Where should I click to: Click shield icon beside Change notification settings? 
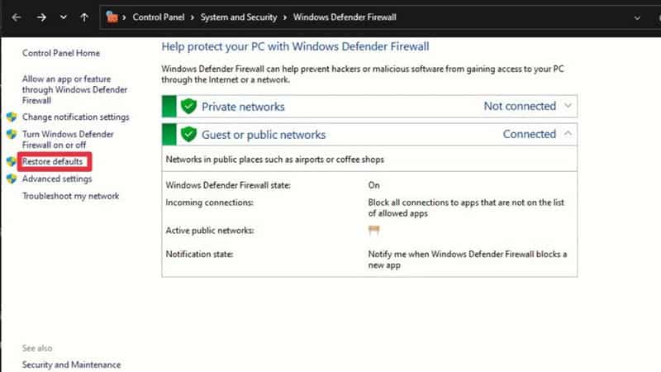(x=12, y=117)
